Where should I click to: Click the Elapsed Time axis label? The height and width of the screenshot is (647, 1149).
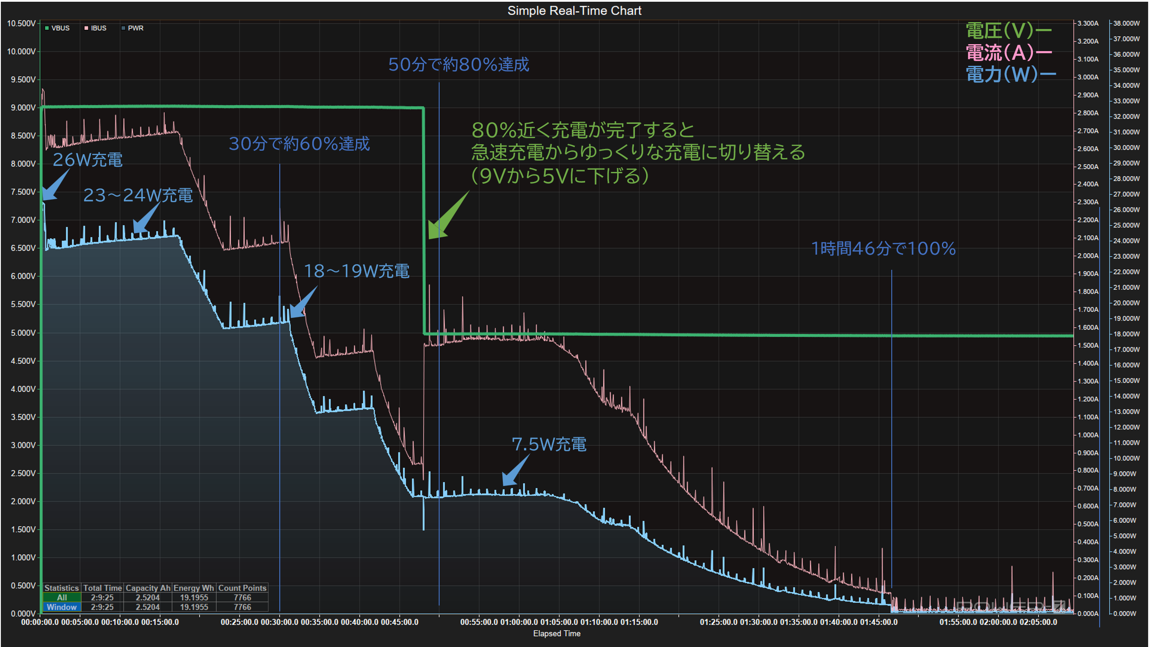[556, 633]
